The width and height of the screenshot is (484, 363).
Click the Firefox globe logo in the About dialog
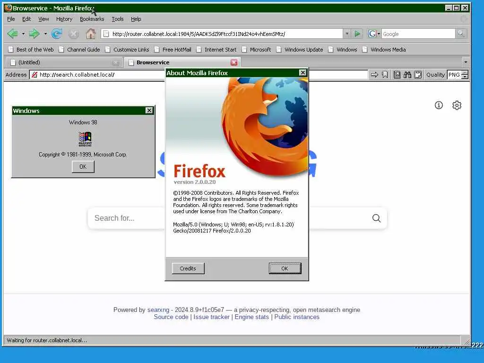pos(265,127)
